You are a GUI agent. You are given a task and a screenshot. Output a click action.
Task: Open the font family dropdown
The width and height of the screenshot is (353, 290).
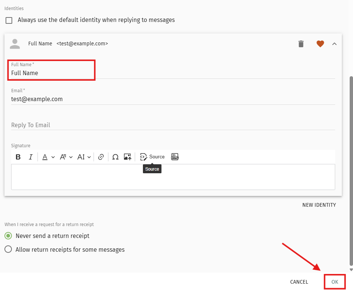(x=66, y=157)
